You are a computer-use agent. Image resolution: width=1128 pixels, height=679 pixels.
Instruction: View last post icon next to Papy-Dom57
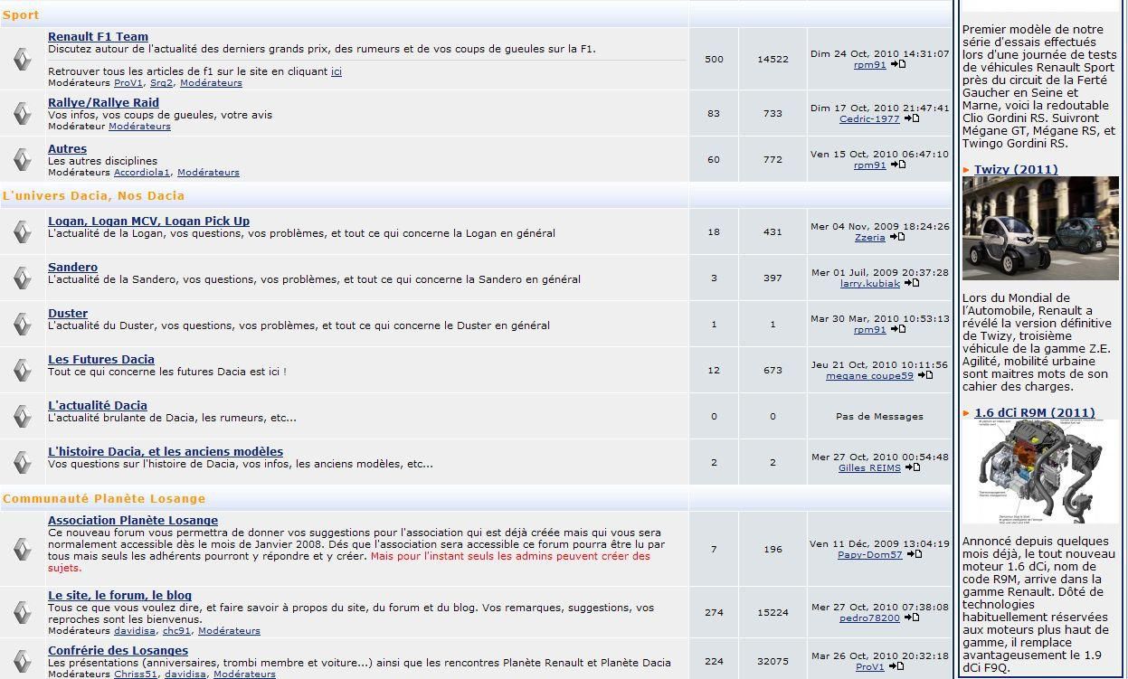914,554
